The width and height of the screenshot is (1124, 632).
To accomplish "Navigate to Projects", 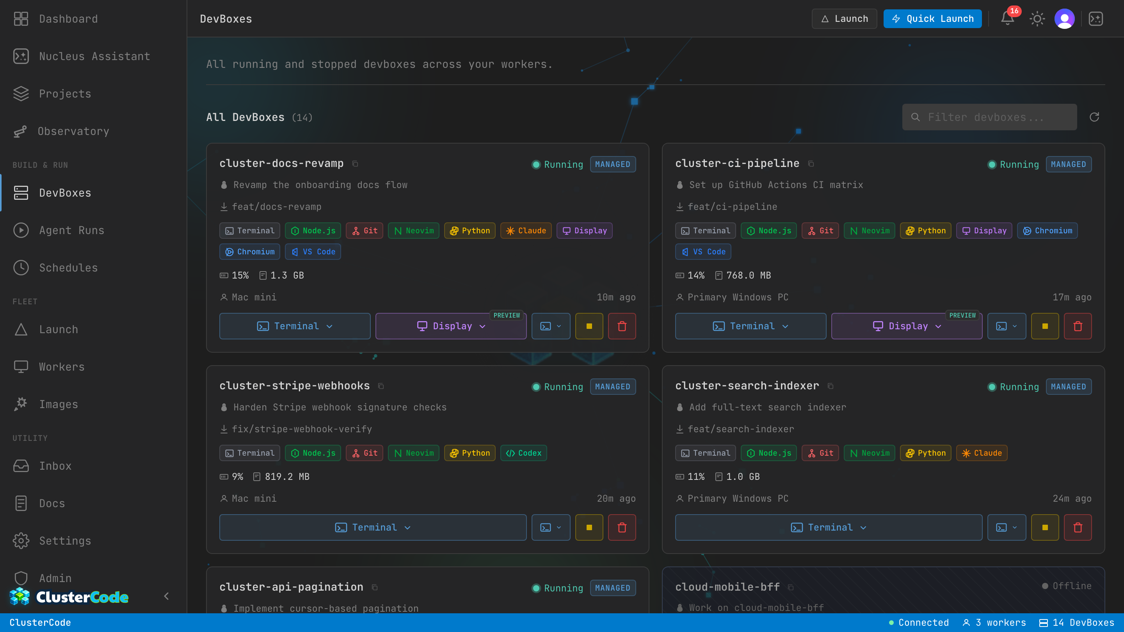I will coord(93,94).
